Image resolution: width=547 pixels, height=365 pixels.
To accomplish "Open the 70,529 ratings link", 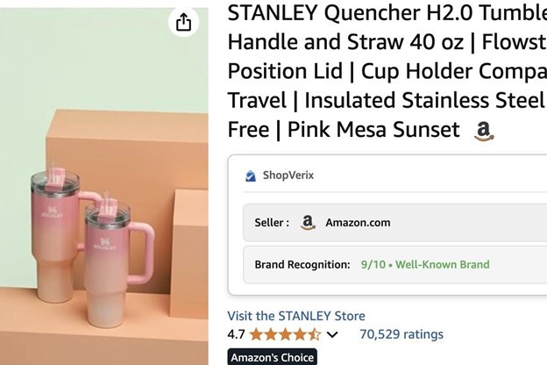I will click(x=401, y=334).
